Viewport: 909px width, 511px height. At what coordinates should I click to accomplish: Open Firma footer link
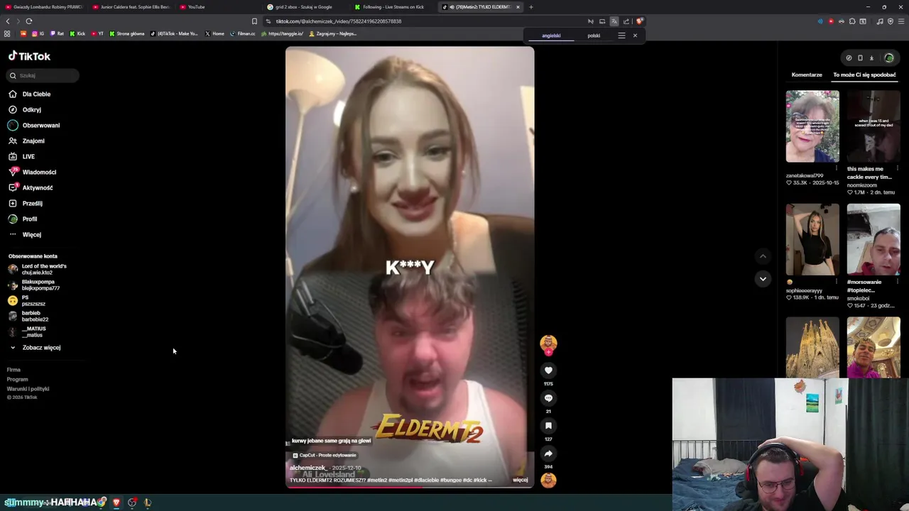[13, 370]
